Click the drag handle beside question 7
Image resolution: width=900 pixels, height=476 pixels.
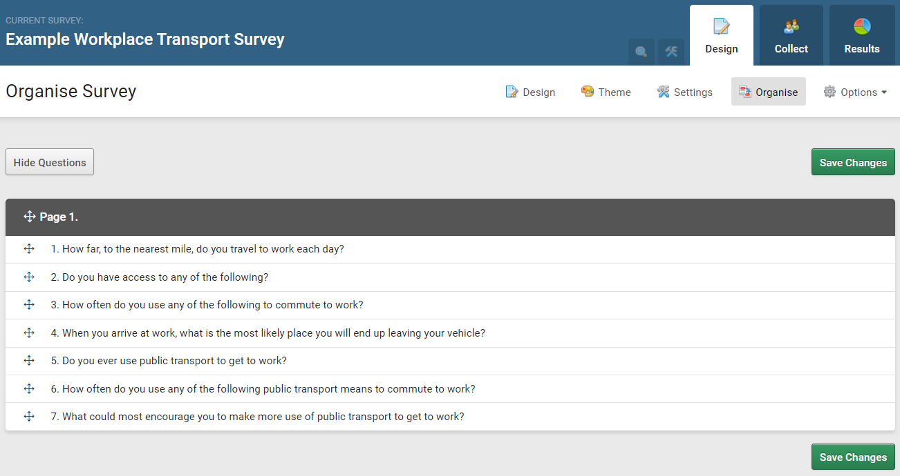click(x=29, y=416)
